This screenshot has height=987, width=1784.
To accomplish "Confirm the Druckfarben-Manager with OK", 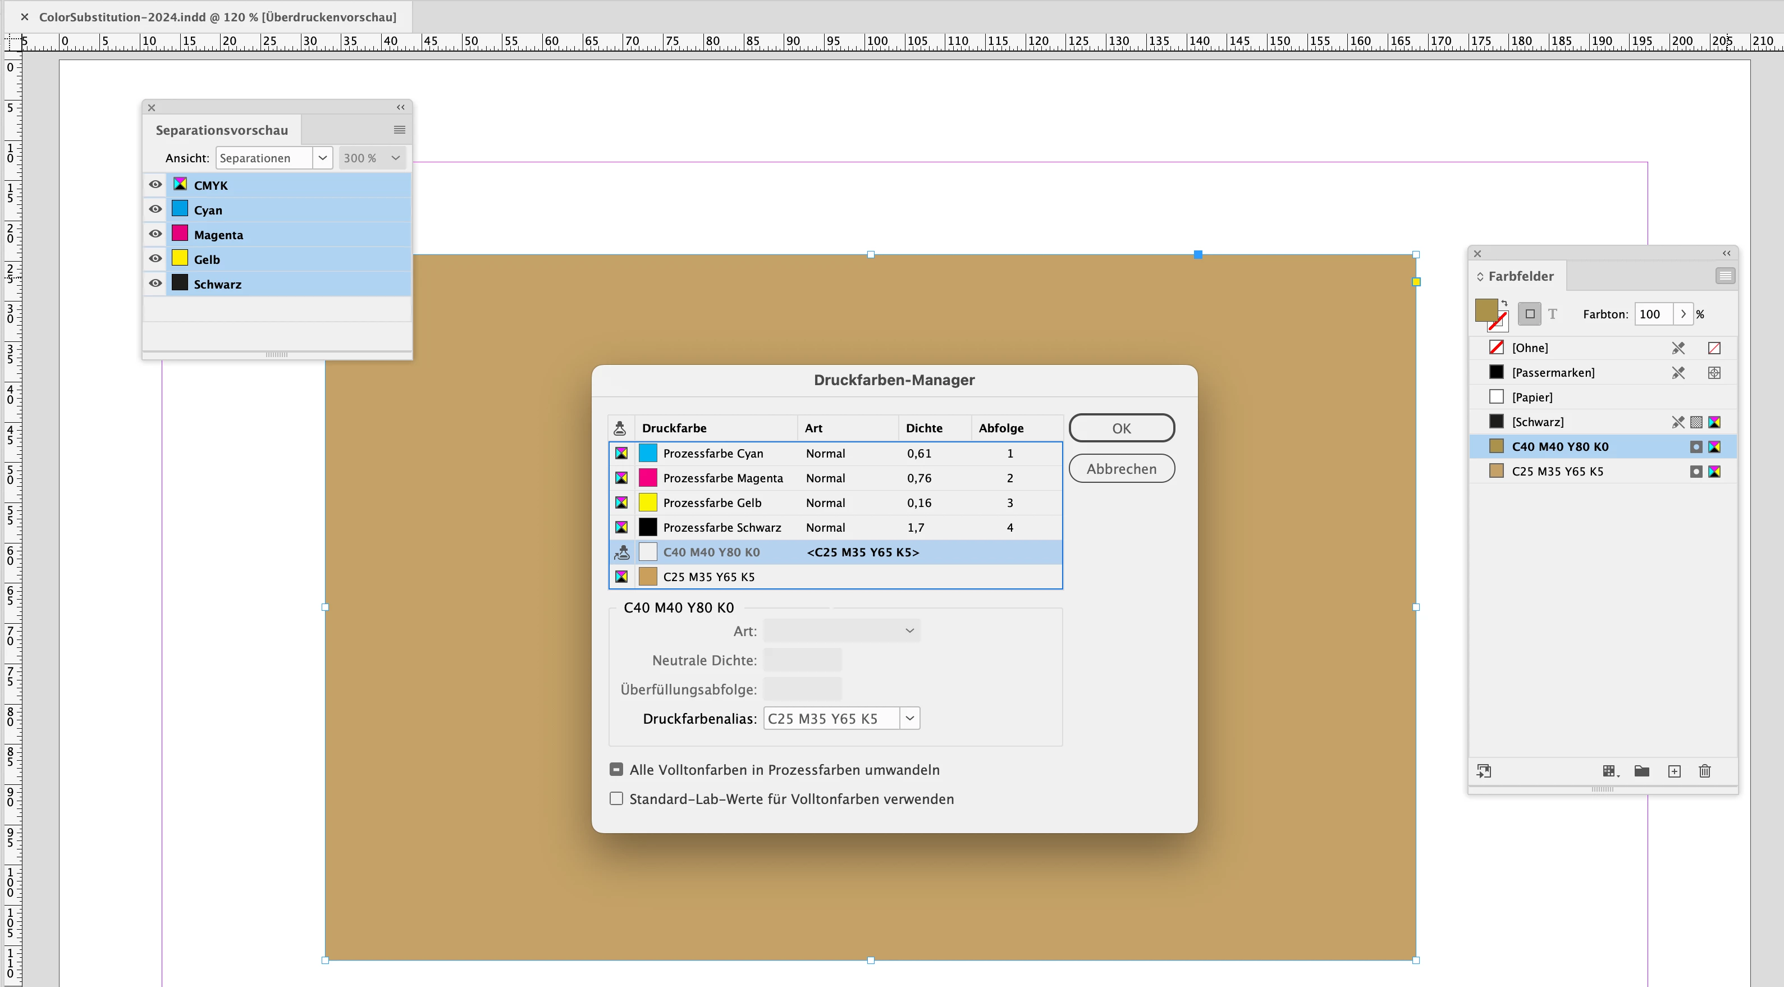I will (1121, 428).
